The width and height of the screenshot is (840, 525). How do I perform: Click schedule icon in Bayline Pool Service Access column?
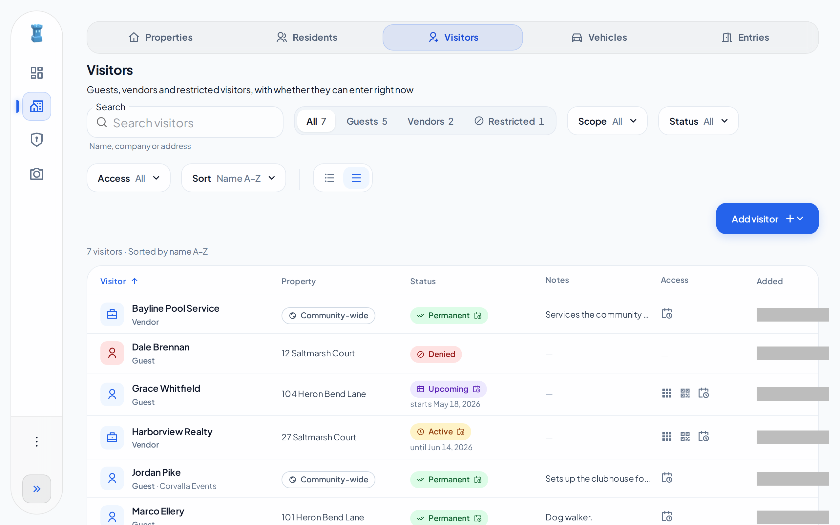coord(666,314)
